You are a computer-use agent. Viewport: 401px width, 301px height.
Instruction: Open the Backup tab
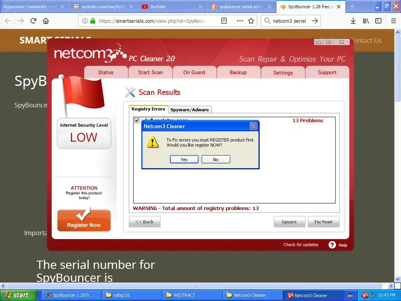[238, 73]
